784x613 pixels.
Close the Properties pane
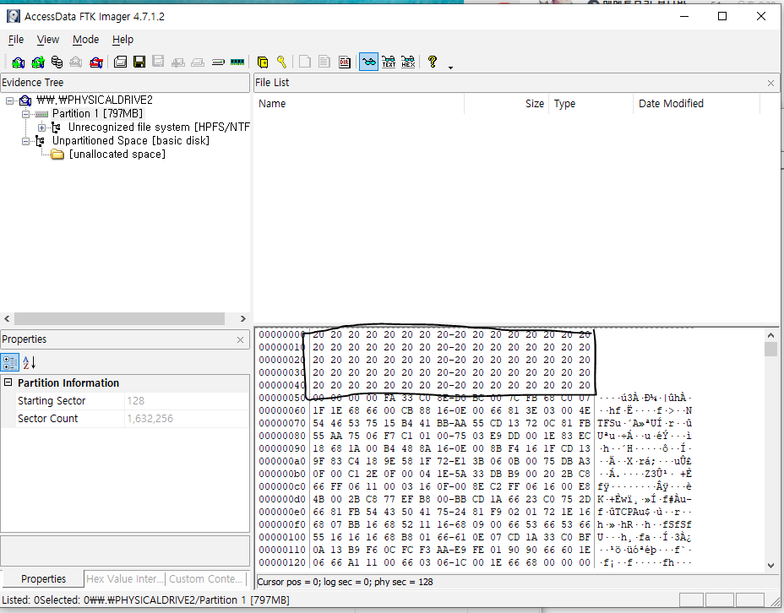[x=240, y=339]
